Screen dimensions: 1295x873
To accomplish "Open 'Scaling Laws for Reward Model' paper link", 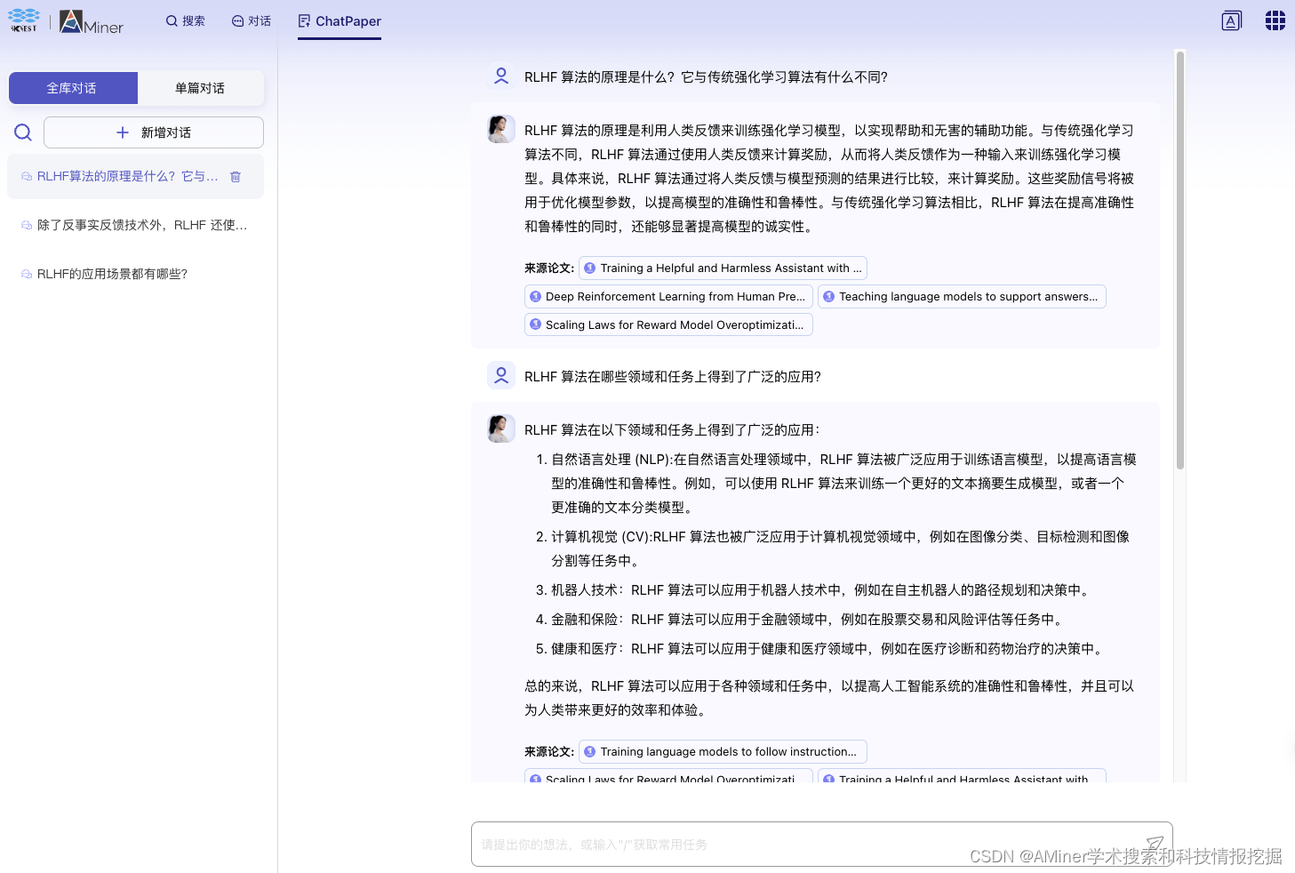I will click(x=667, y=324).
